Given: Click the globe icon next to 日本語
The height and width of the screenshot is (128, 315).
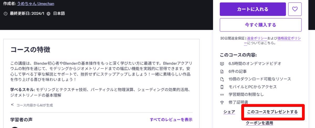Looking at the screenshot, I should [x=48, y=14].
